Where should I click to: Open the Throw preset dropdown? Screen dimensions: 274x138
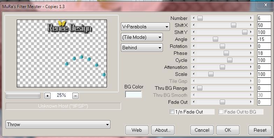click(x=58, y=124)
